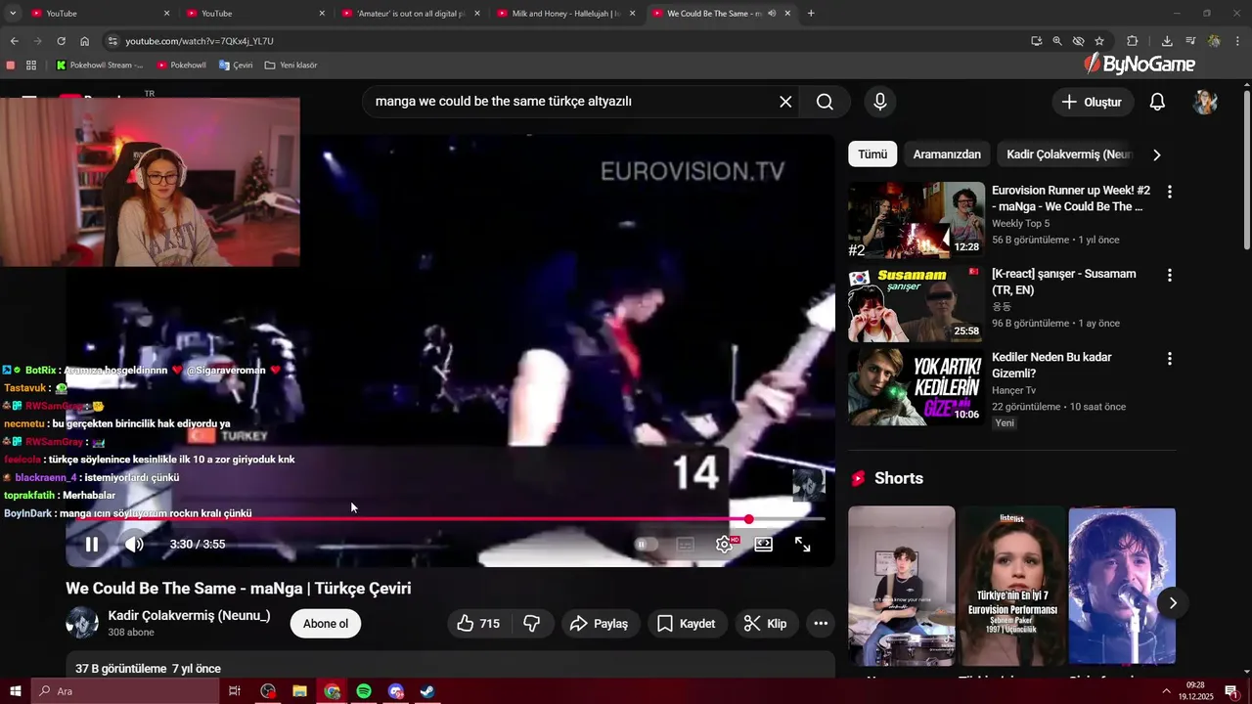Mute the video with the volume icon
This screenshot has width=1252, height=704.
134,545
